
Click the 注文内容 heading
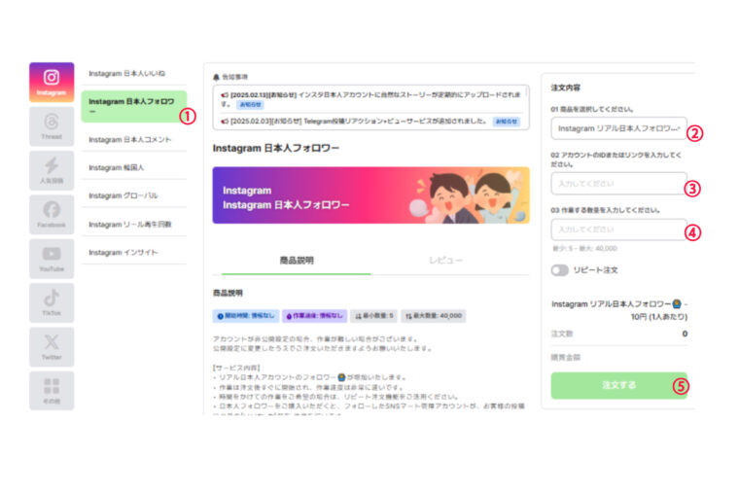[566, 88]
